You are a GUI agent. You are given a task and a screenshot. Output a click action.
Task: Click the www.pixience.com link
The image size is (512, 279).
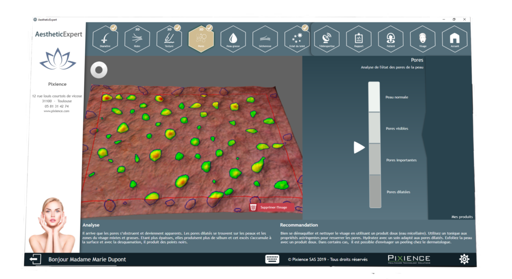pyautogui.click(x=56, y=111)
